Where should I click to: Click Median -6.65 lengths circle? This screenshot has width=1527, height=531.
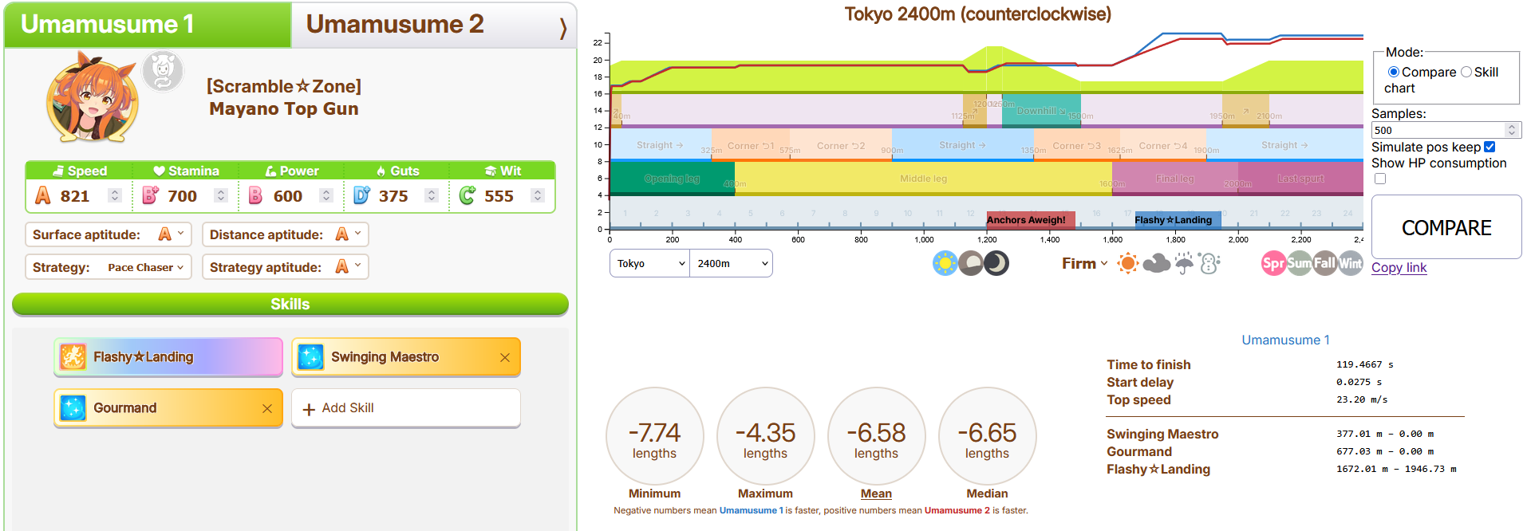click(987, 436)
